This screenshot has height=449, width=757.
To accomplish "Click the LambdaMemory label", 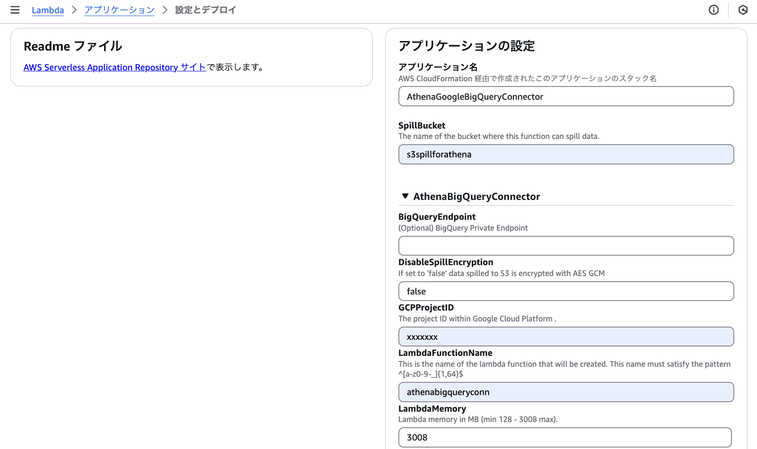I will [432, 408].
